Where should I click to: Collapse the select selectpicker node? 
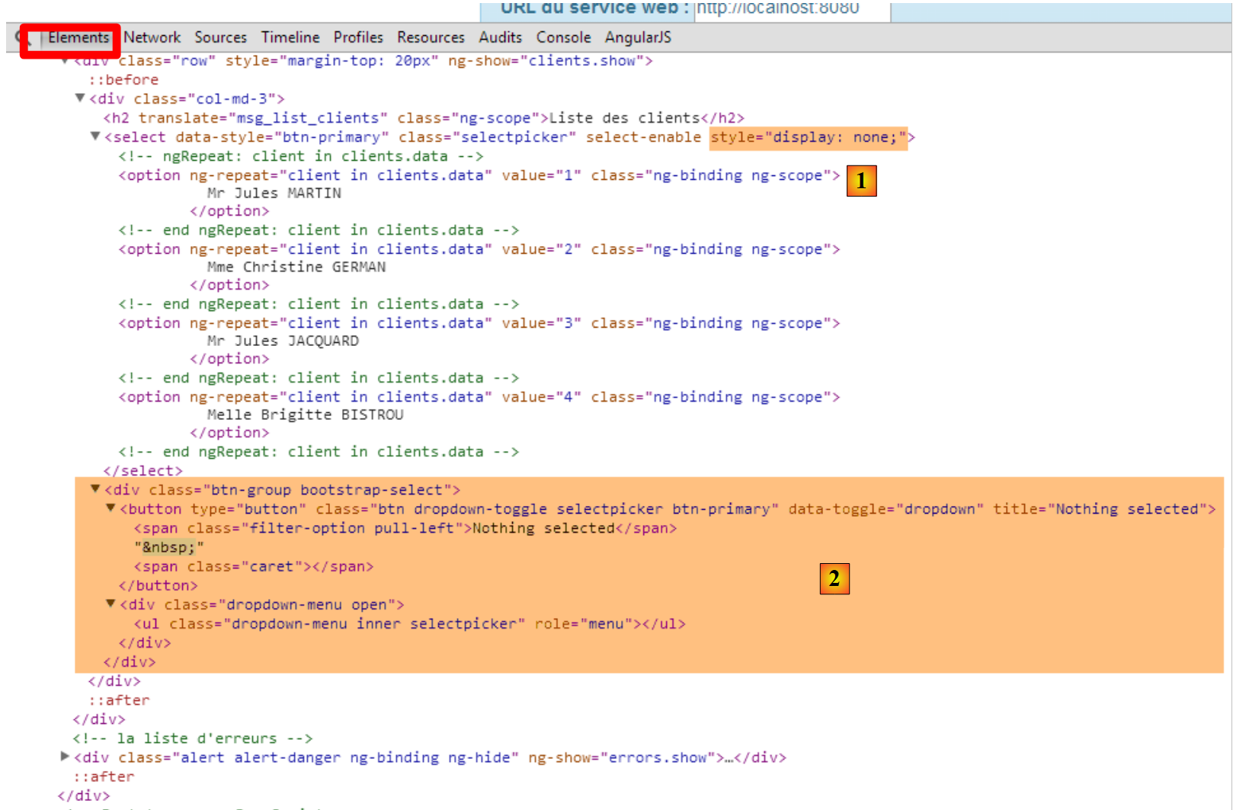pyautogui.click(x=95, y=136)
